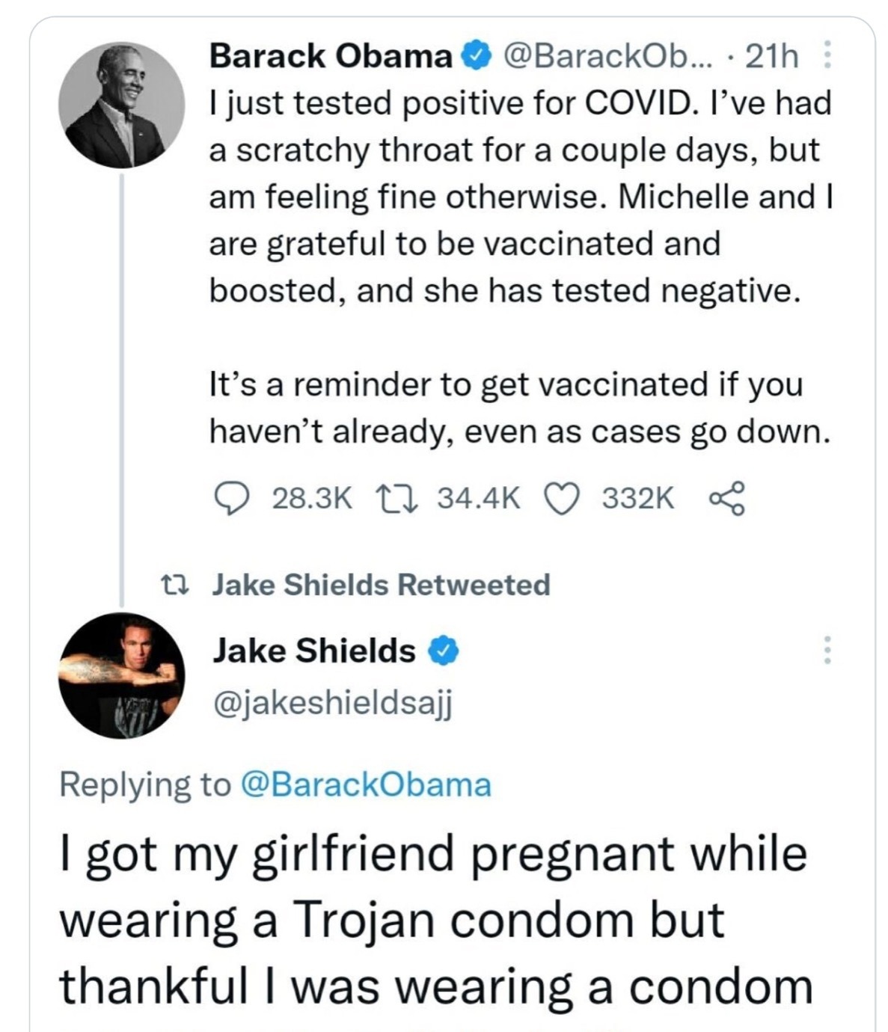888x1032 pixels.
Task: Click the verified badge next to Barack Obama
Action: (x=474, y=56)
